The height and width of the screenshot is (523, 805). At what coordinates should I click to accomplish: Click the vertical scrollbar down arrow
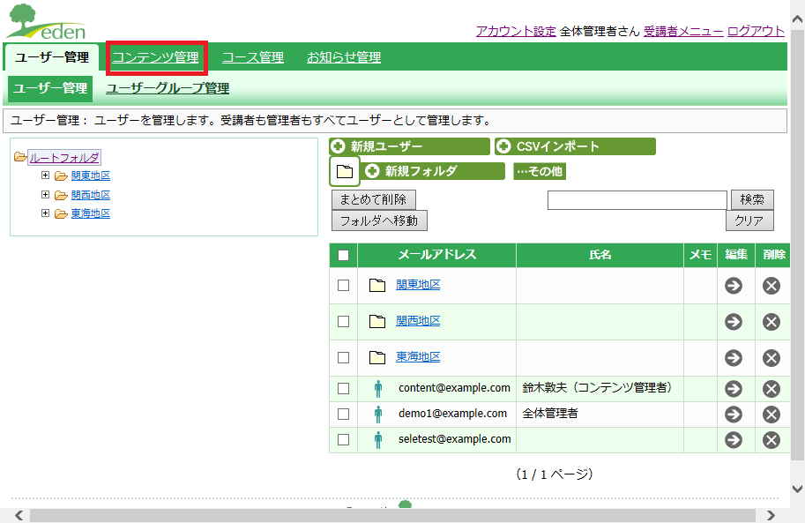[x=797, y=489]
